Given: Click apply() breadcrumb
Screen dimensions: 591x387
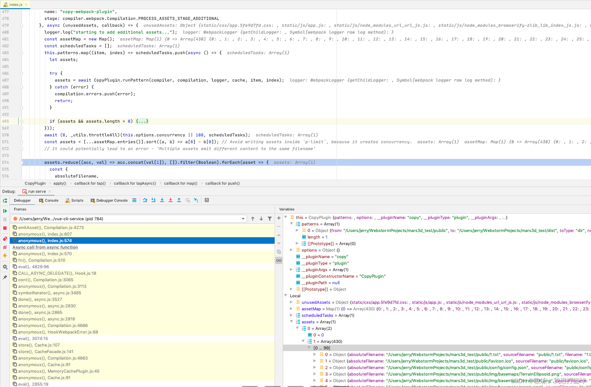Looking at the screenshot, I should (60, 183).
